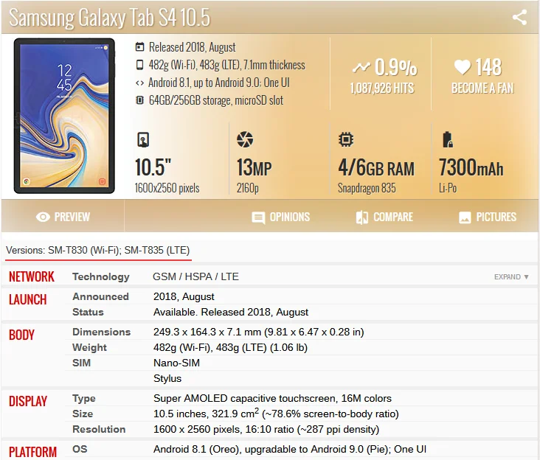Click the display size icon above 10.5"
This screenshot has height=460, width=540.
pos(143,139)
